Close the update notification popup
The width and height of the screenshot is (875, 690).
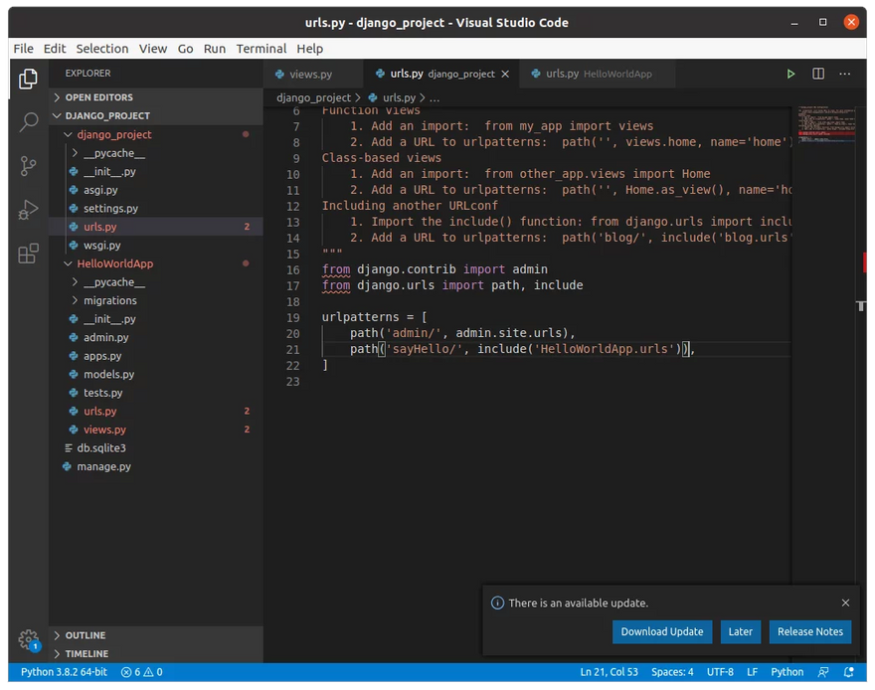[845, 603]
